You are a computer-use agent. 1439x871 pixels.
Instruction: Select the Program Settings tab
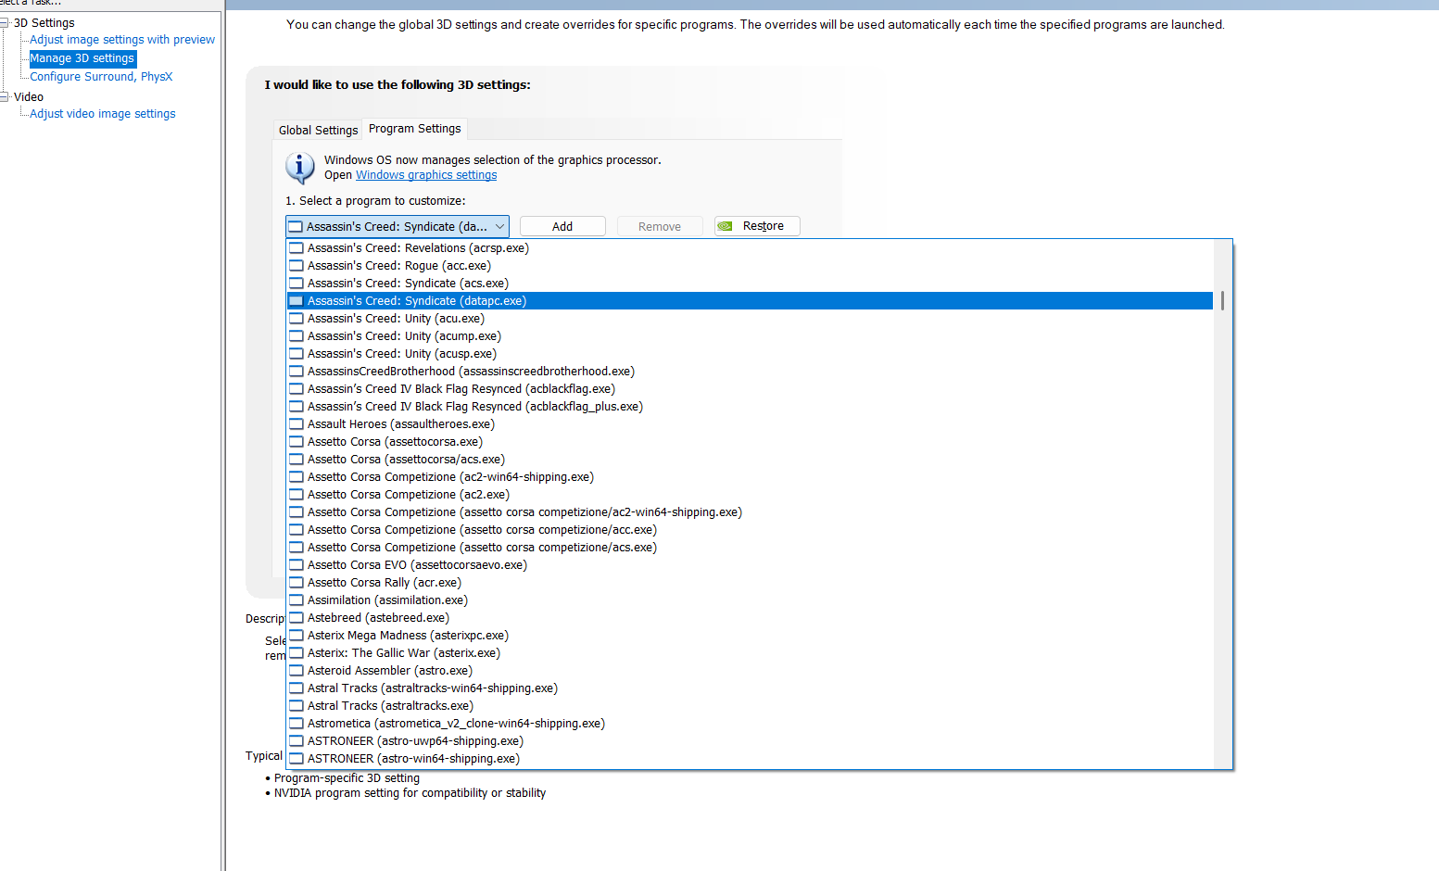[x=415, y=129]
